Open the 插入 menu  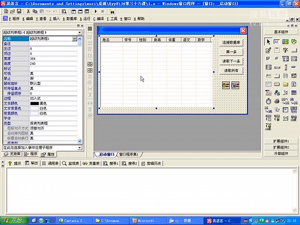(54, 18)
